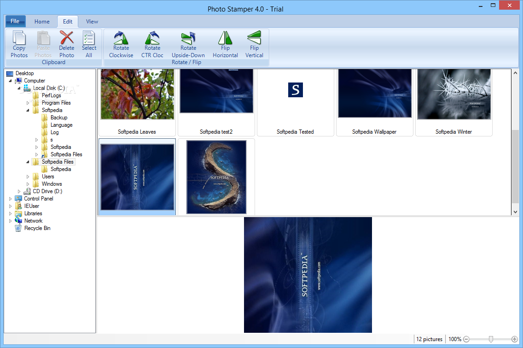Switch to the Home ribbon tab
Viewport: 523px width, 348px height.
click(x=42, y=21)
